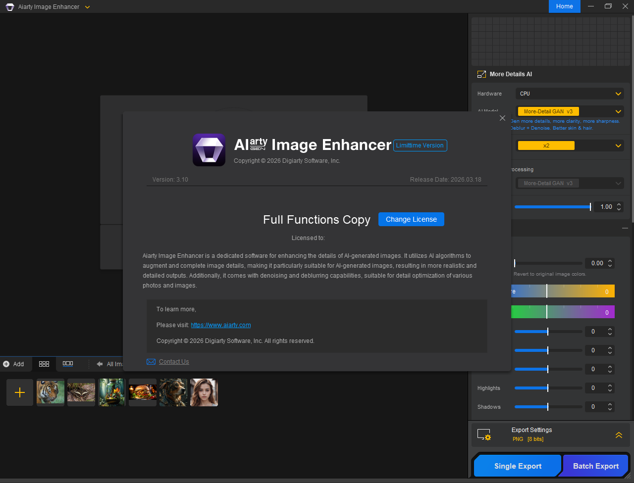
Task: Click the yellow plus add-image tile
Action: pyautogui.click(x=20, y=392)
